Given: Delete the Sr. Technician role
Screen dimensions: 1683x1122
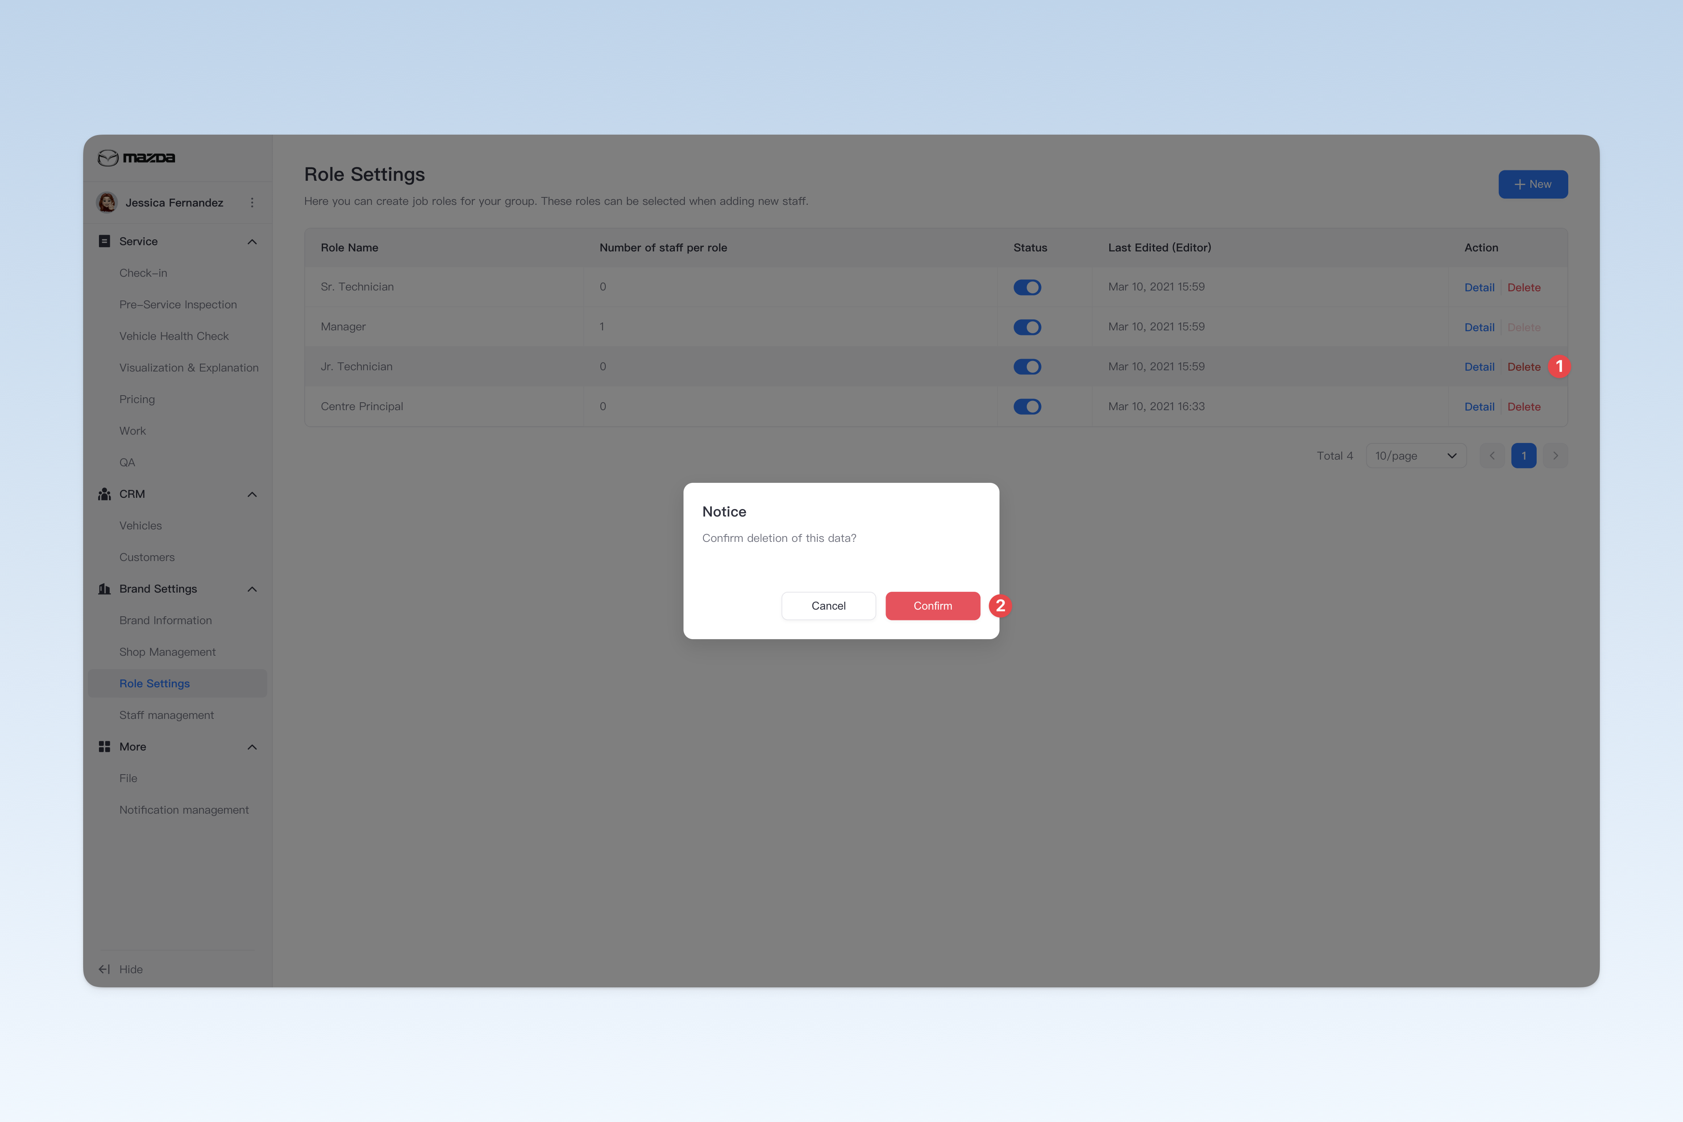Looking at the screenshot, I should tap(1523, 287).
